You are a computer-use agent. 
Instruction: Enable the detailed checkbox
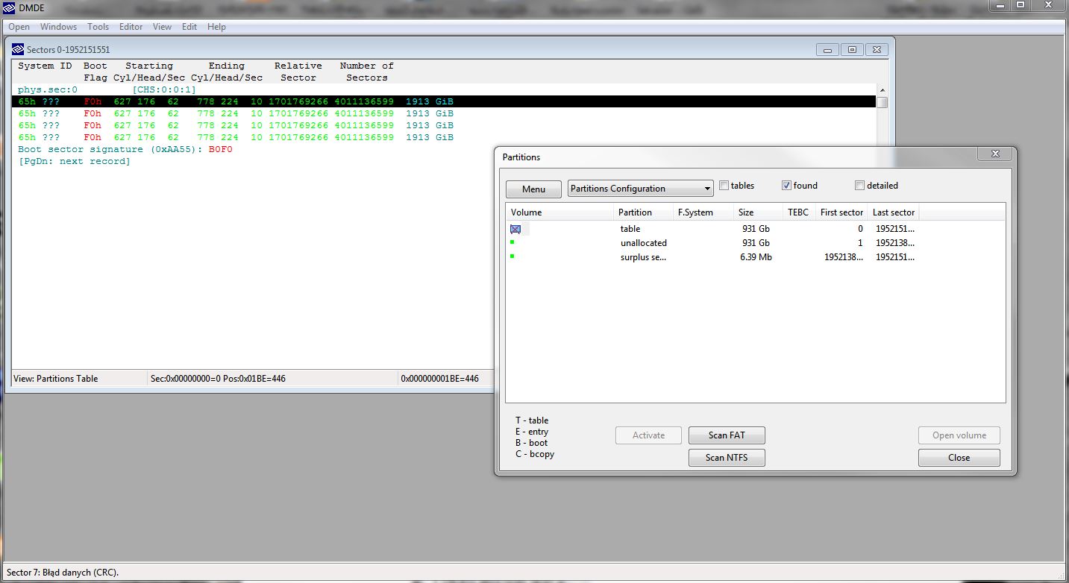coord(859,186)
